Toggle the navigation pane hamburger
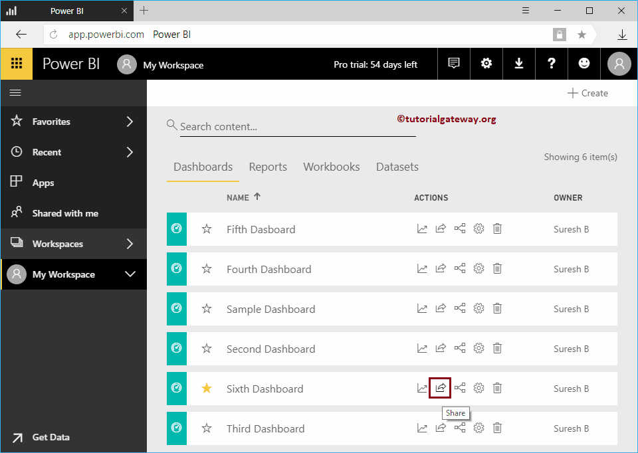The image size is (638, 453). [17, 92]
